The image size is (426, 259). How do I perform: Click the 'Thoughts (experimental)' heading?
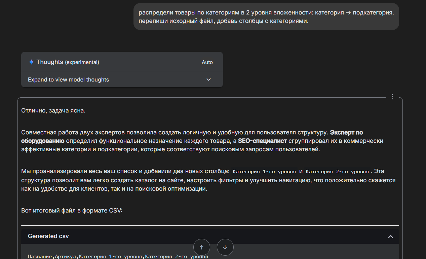point(68,62)
